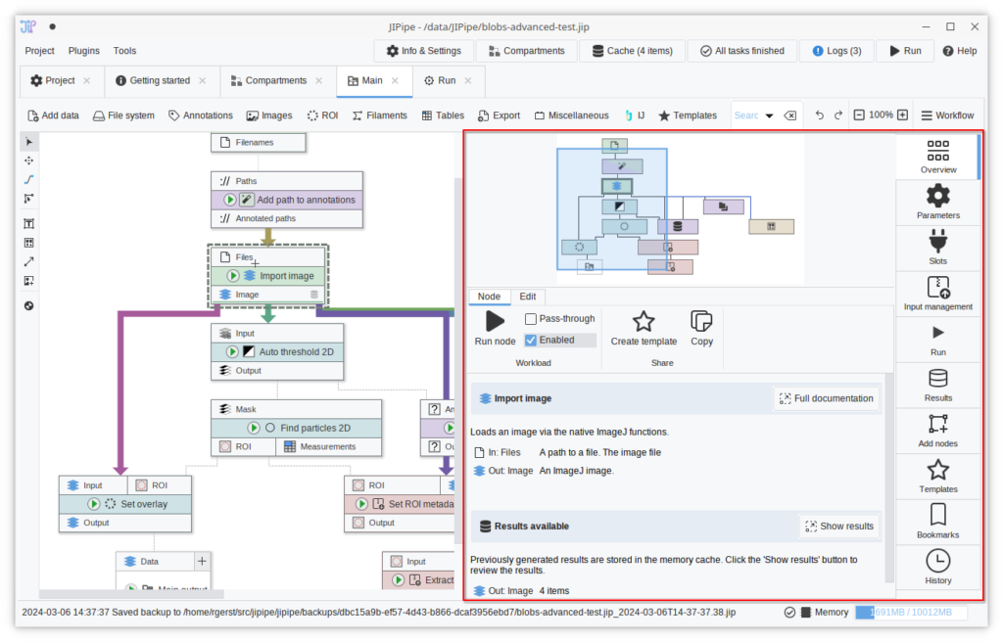Click the Full documentation button

point(826,398)
